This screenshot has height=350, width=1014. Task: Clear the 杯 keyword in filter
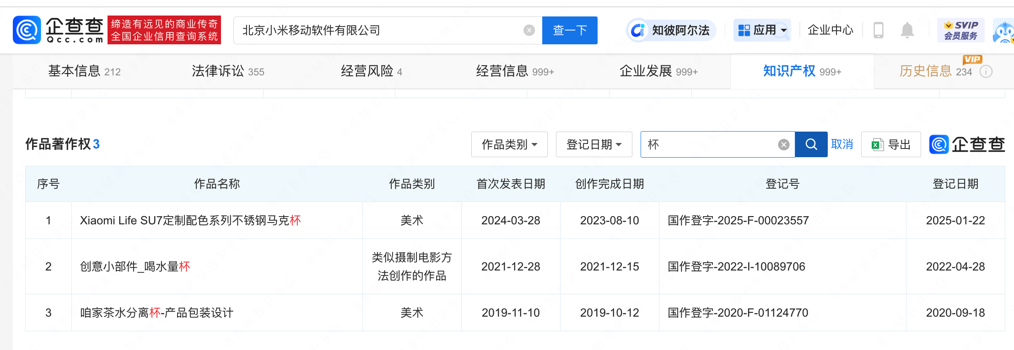point(784,145)
